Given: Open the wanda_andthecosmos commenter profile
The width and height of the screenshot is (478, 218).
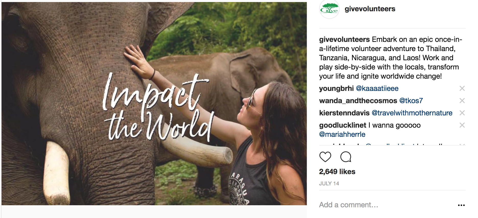Looking at the screenshot, I should [358, 101].
